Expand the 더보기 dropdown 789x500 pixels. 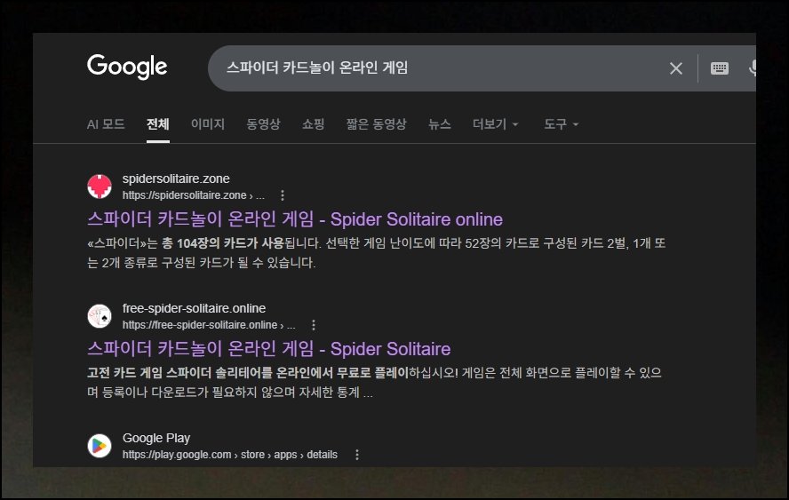[x=495, y=124]
